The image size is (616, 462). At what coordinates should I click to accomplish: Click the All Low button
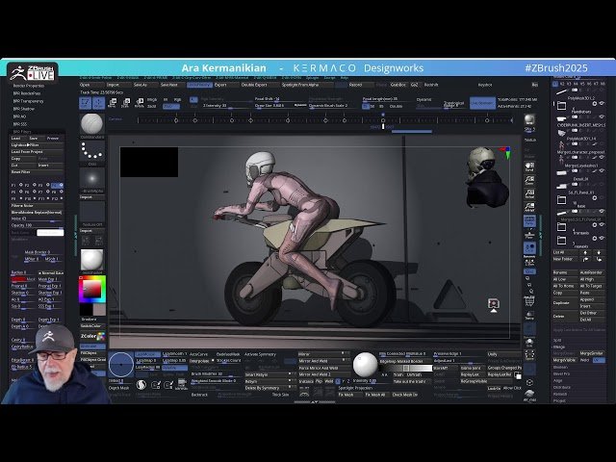[x=565, y=279]
